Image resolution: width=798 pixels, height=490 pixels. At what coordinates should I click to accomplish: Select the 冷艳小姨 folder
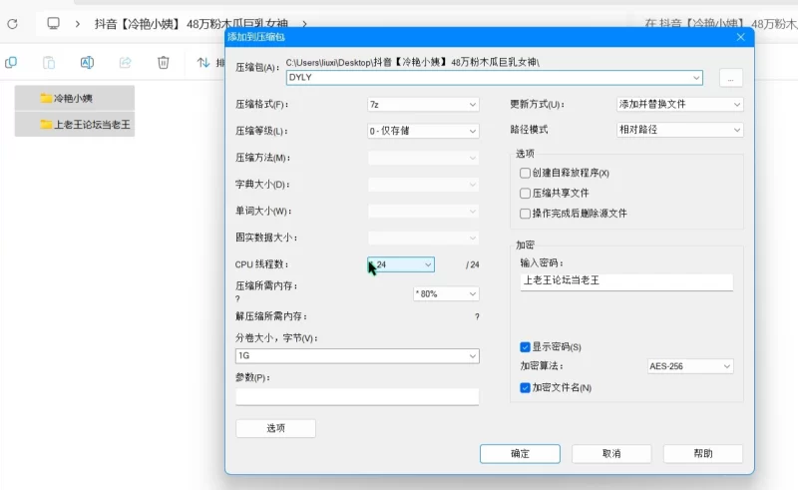[x=75, y=99]
